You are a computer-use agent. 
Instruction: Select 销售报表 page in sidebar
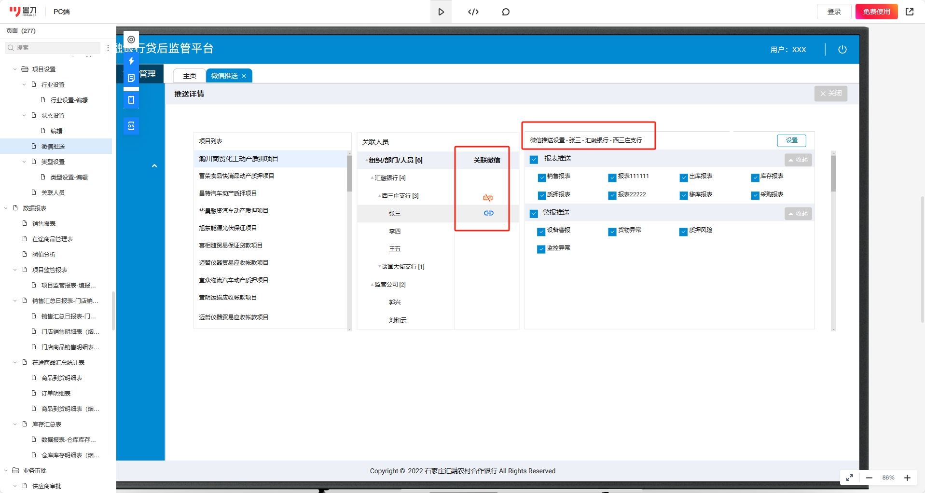[x=44, y=223]
